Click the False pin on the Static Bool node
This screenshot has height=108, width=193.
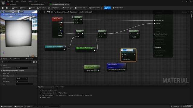point(122,57)
